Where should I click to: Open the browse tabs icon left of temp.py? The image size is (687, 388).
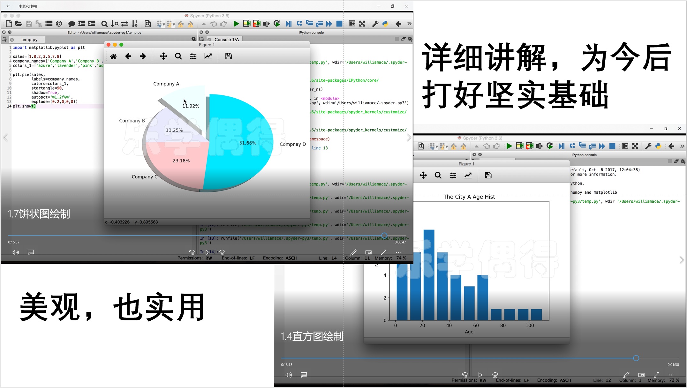click(4, 39)
